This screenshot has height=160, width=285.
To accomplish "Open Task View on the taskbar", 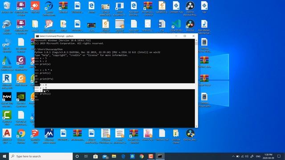I will [86, 156].
